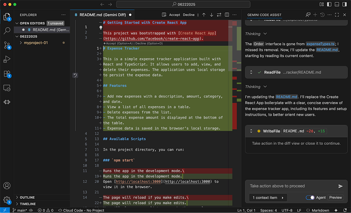The width and height of the screenshot is (351, 213).
Task: Send the Gemini chat message
Action: 340,186
